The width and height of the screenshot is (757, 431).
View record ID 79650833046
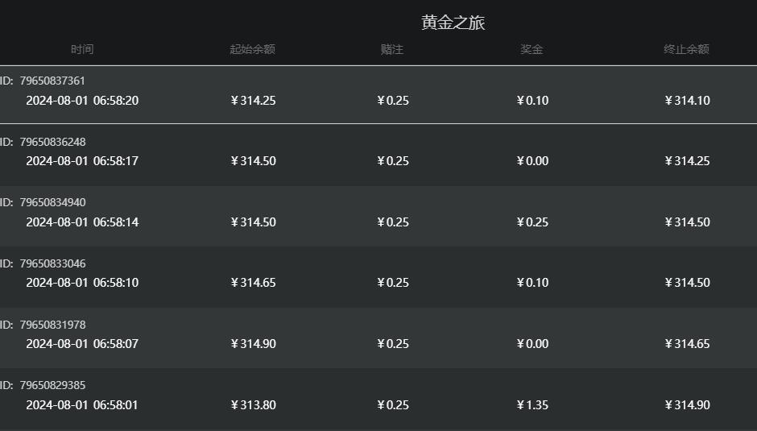click(x=52, y=263)
